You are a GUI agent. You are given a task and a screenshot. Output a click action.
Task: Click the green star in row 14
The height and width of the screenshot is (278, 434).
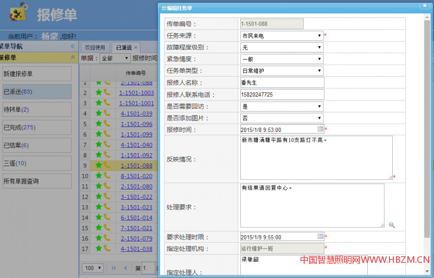coord(99,217)
